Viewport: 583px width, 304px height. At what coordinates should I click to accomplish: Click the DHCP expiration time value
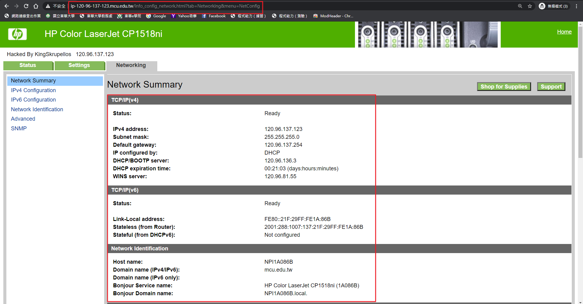click(301, 169)
